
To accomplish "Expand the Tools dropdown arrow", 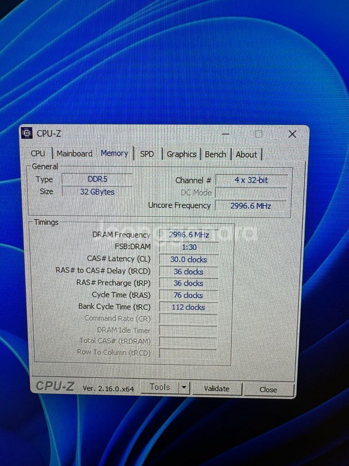I will pos(184,387).
